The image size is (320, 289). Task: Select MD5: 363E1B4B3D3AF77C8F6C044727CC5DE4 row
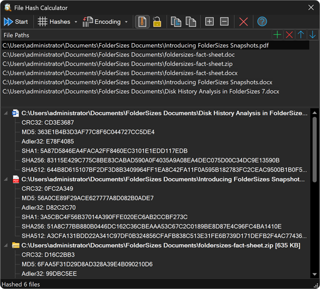88,132
